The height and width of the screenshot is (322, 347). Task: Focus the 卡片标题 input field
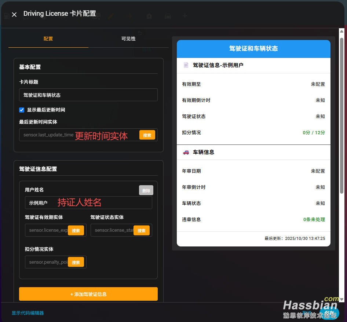click(88, 95)
